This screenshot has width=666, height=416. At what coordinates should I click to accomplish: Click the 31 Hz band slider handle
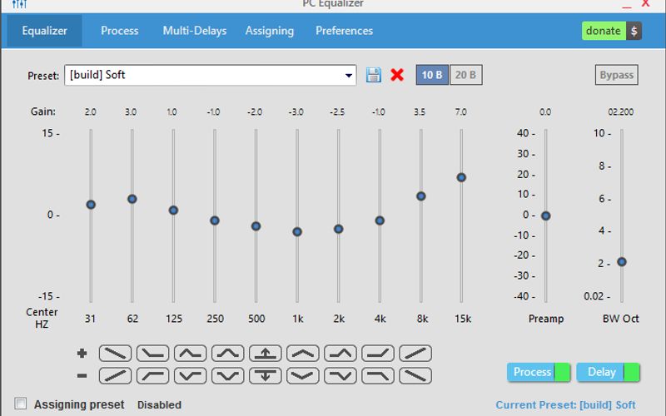pyautogui.click(x=91, y=205)
